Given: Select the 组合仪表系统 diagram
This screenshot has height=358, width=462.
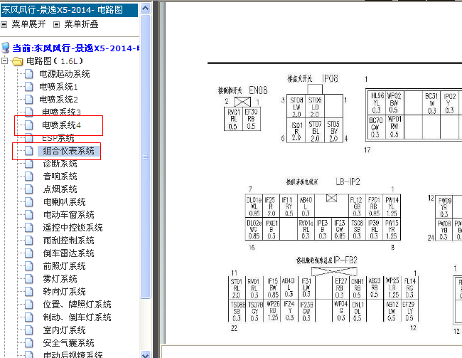Looking at the screenshot, I should click(69, 151).
